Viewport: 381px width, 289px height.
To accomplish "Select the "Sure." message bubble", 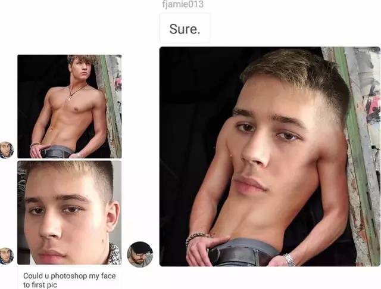I will pyautogui.click(x=185, y=29).
